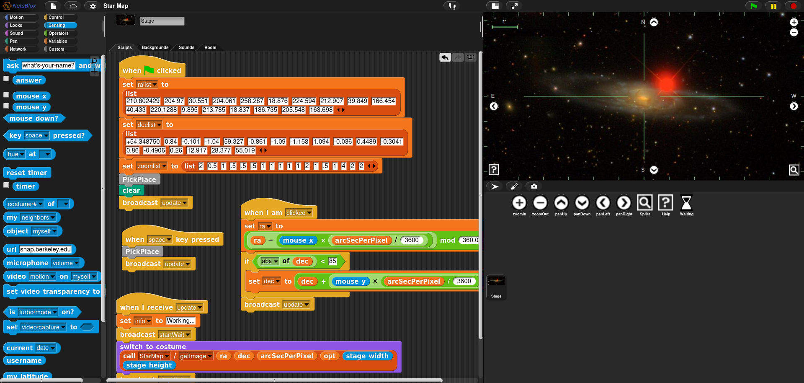Open the neighbors dropdown in my block
804x383 pixels.
point(53,218)
